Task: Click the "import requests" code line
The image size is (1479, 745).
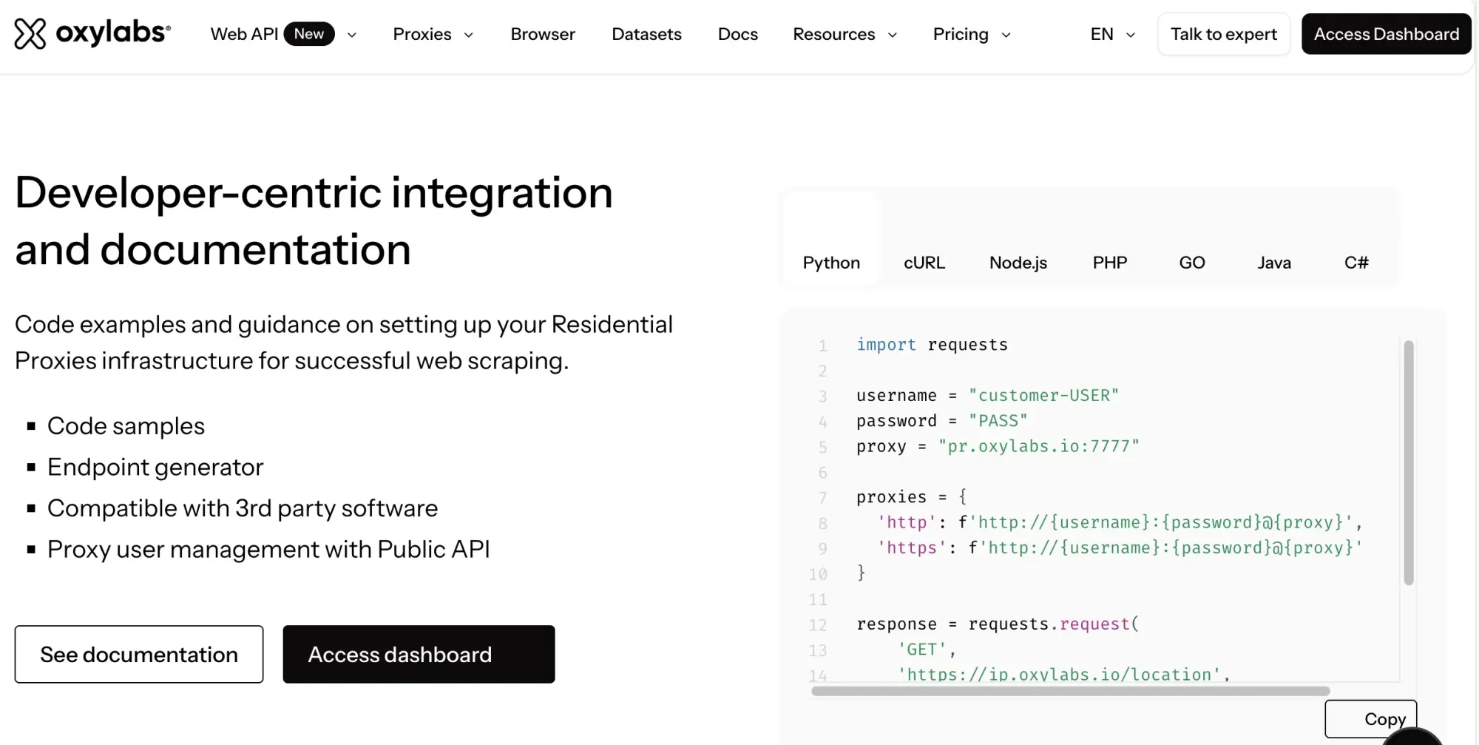Action: click(x=932, y=345)
